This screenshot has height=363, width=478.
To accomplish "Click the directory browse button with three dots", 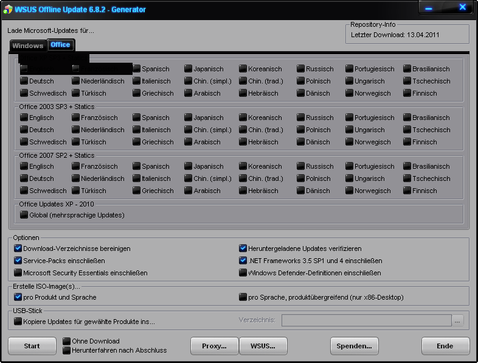I will pyautogui.click(x=458, y=320).
